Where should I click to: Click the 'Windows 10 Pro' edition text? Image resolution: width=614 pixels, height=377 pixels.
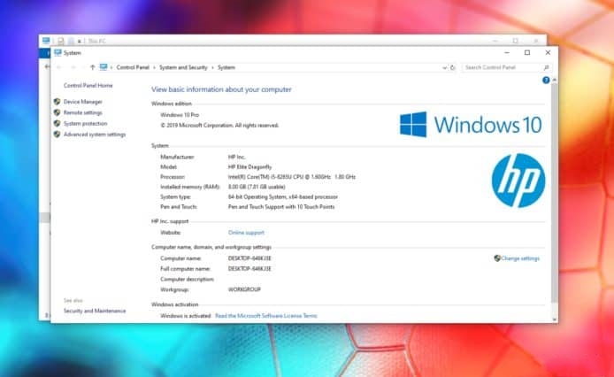click(x=180, y=115)
